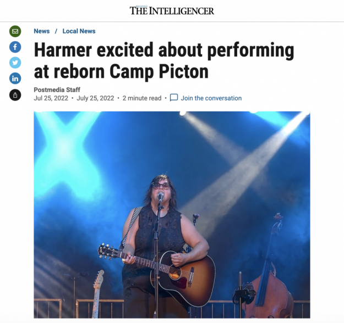Select the Jul 25, 2022 published date
This screenshot has height=323, width=344.
51,98
